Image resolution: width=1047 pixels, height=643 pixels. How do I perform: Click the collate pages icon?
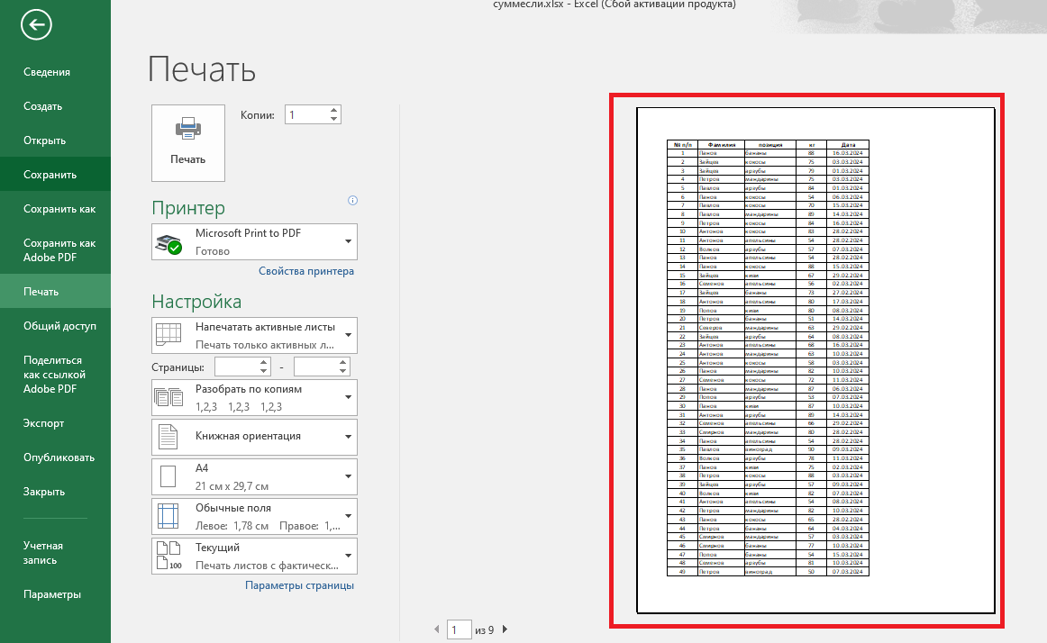[168, 396]
